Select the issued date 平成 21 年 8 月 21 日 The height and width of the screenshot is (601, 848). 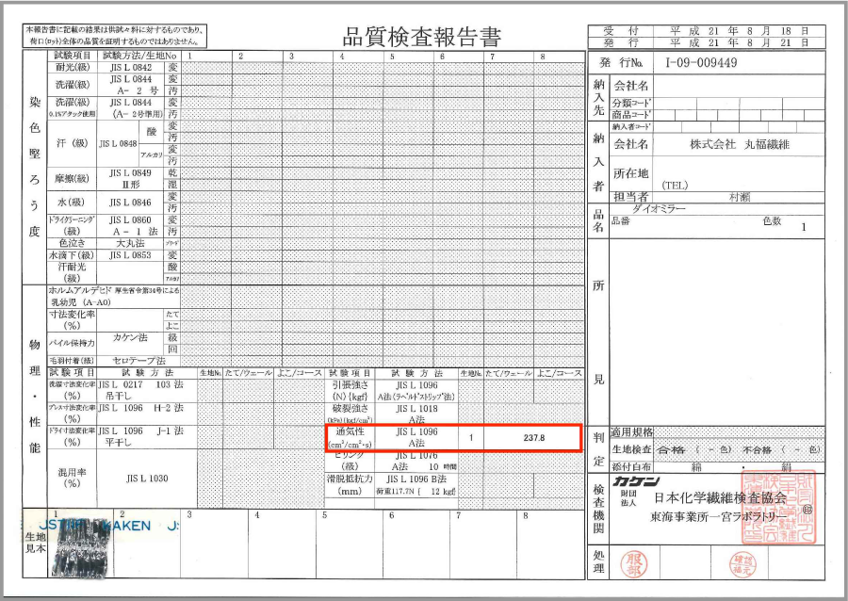click(x=739, y=42)
